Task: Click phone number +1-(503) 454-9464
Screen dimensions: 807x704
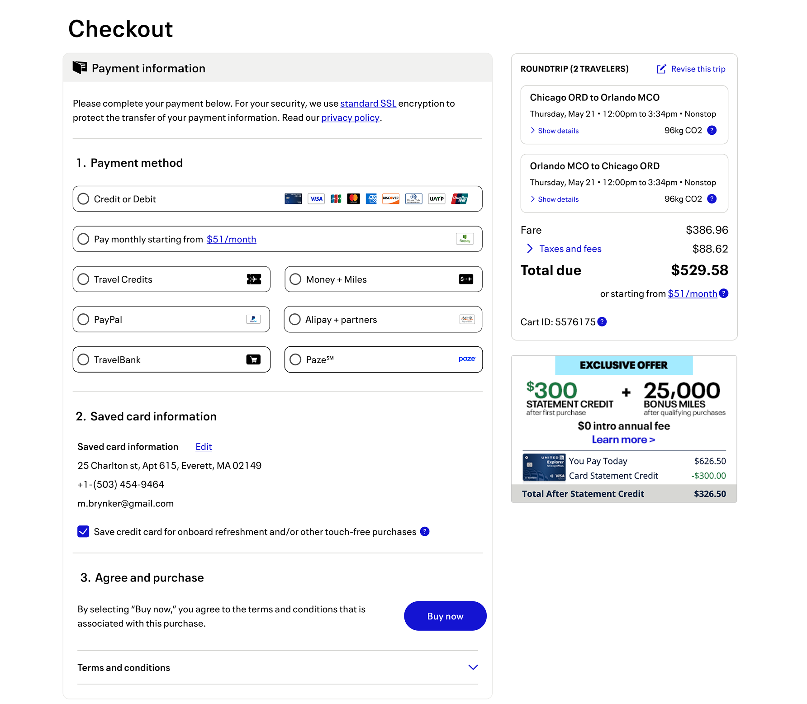Action: point(121,484)
